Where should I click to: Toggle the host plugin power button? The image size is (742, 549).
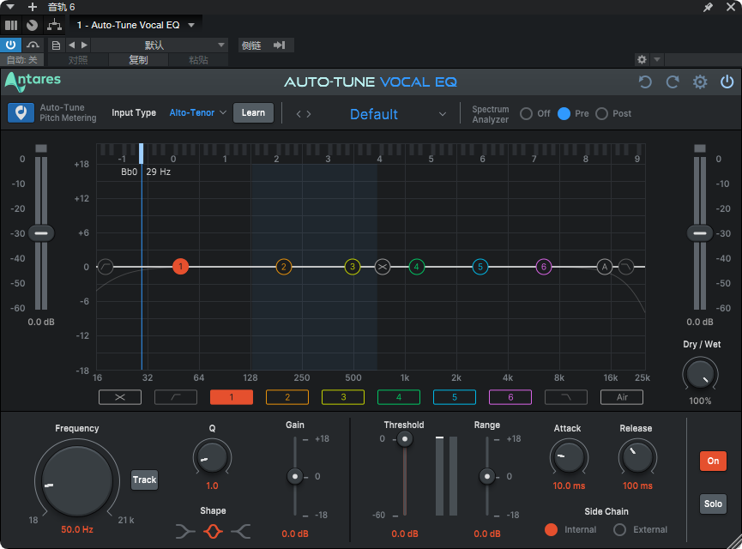(10, 45)
